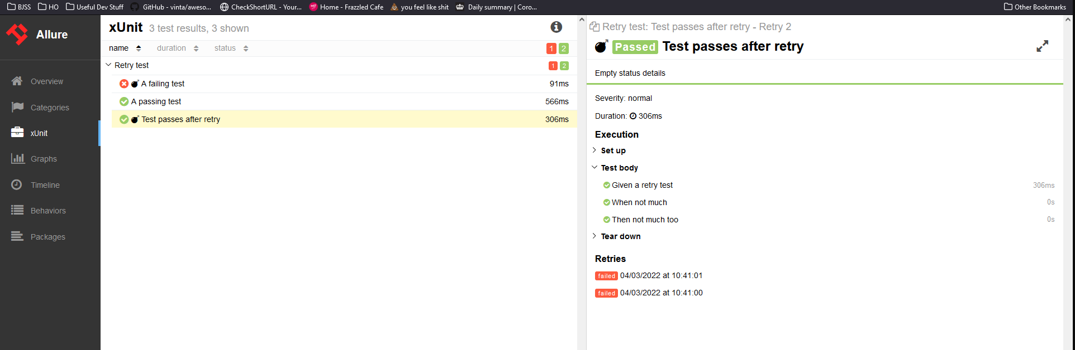Open GitHub vinta/awesome bookmark

click(171, 7)
